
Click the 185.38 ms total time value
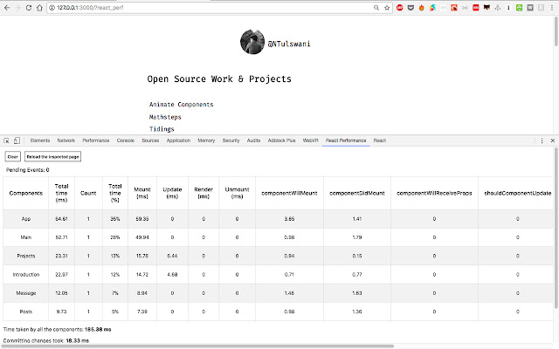98,330
